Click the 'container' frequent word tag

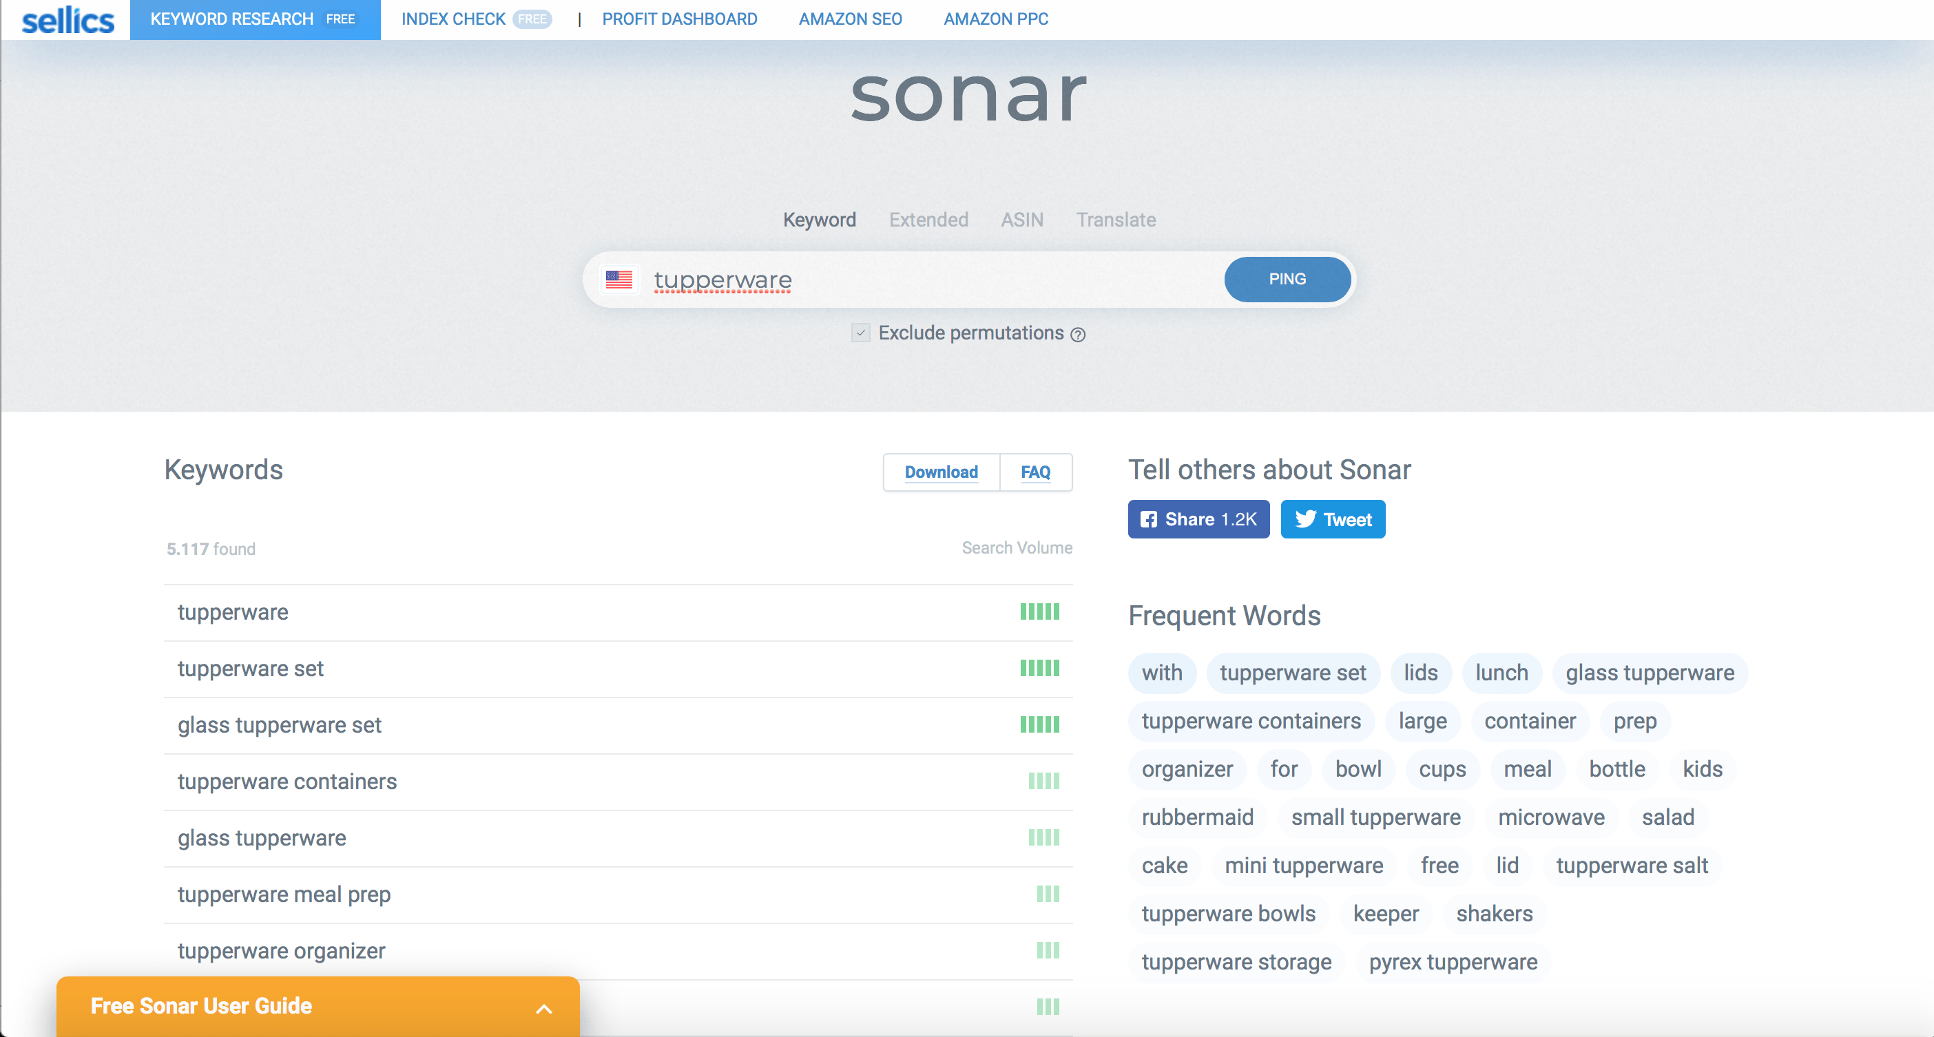[x=1529, y=721]
